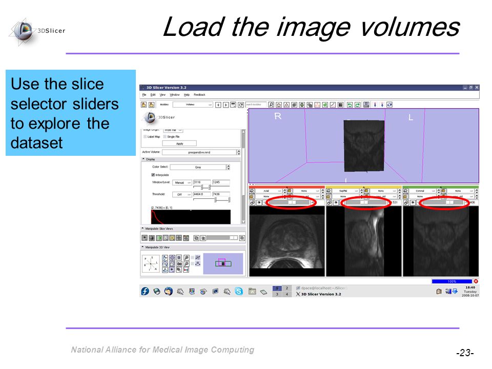Click the level value field 1245
Viewport: 492px width, 369px height.
pos(221,182)
